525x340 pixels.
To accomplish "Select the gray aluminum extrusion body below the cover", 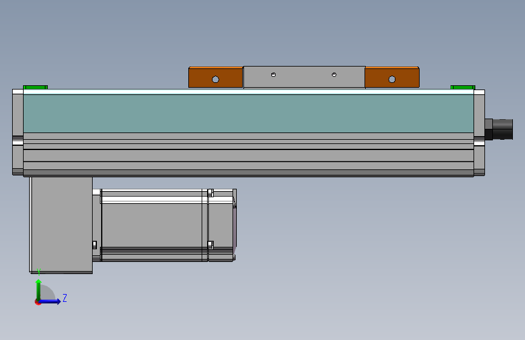I will pyautogui.click(x=248, y=154).
